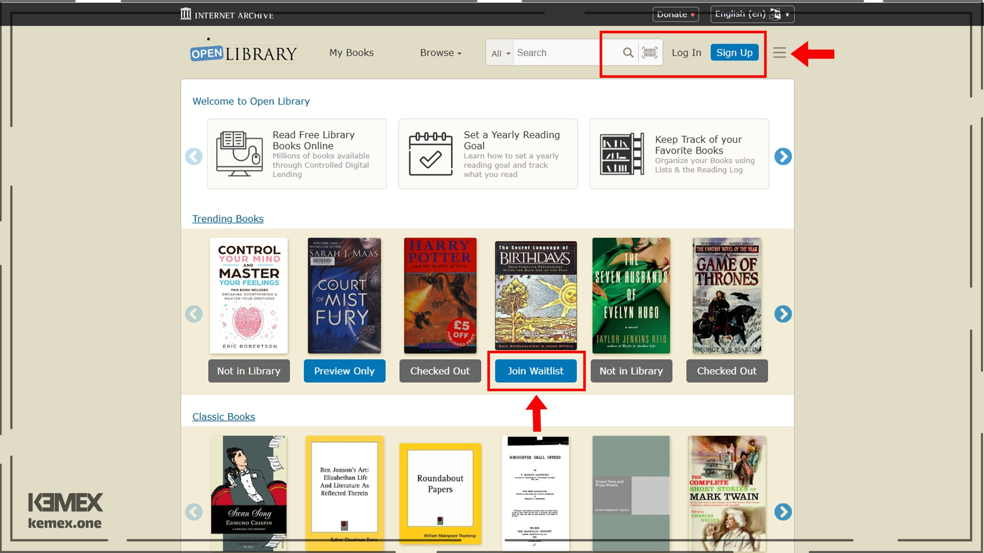984x553 pixels.
Task: Open Harry Potter Goblet of Fire cover
Action: [440, 295]
